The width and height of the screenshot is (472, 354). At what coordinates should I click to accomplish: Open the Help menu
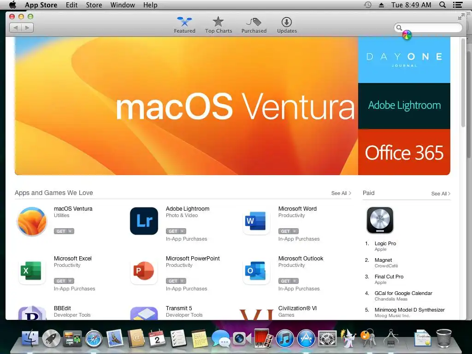click(150, 5)
